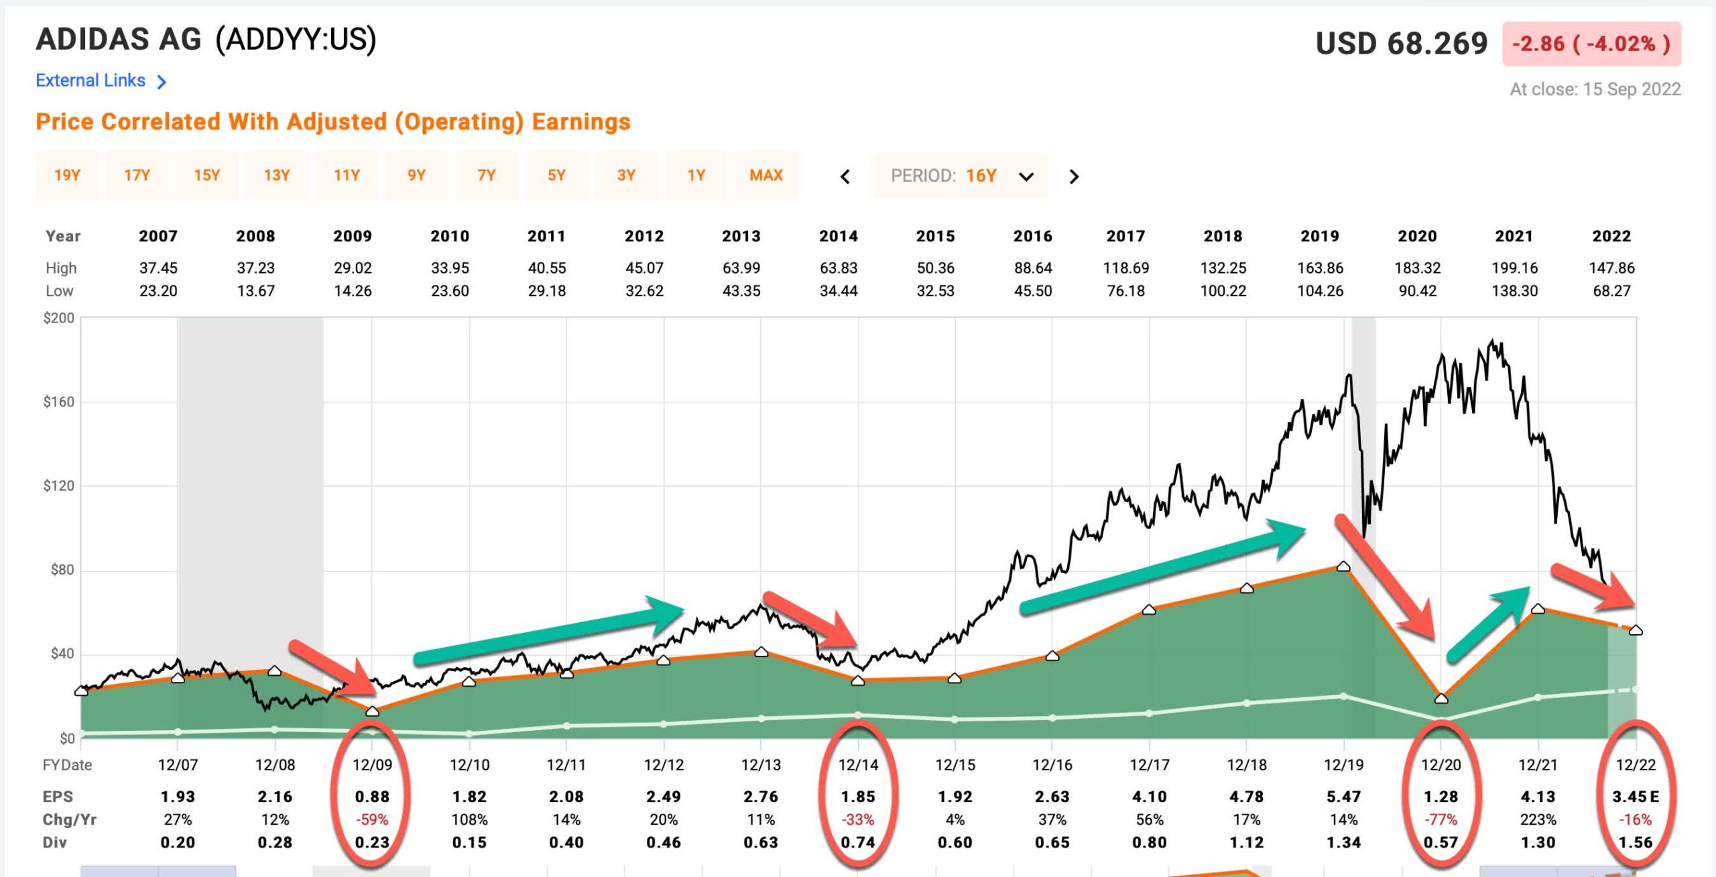Open the External Links menu
This screenshot has height=877, width=1716.
(x=89, y=80)
